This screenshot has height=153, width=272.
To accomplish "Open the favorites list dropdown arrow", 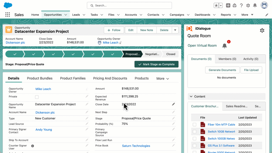I will point(221,5).
